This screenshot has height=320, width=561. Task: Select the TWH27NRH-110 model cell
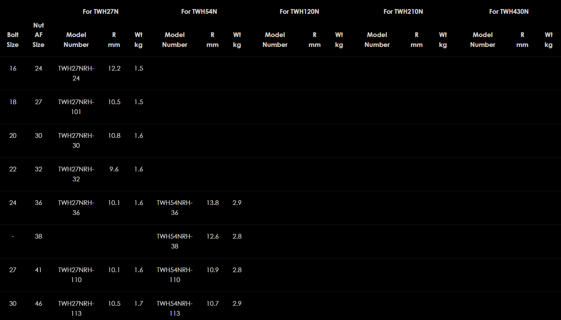(x=76, y=275)
